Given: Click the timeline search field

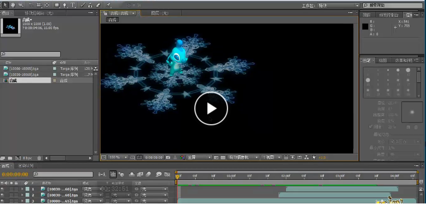Looking at the screenshot, I should (63, 174).
